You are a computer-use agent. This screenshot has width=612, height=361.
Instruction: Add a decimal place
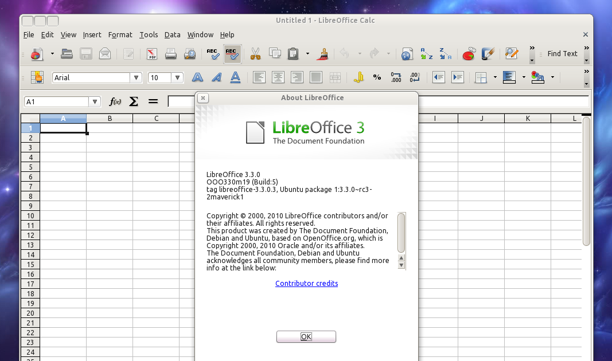point(396,77)
